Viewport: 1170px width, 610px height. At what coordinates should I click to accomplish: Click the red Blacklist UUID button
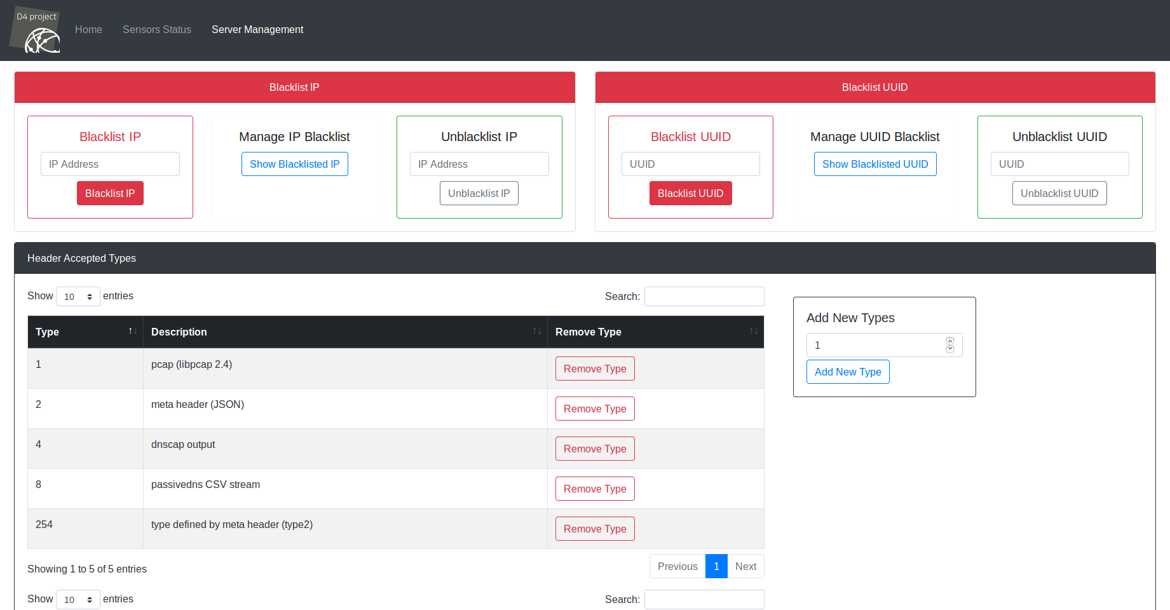[x=690, y=193]
